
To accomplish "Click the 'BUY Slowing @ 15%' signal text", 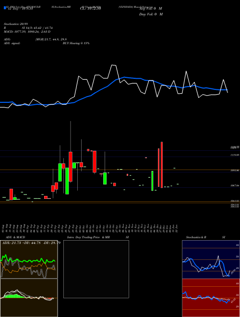I will click(x=76, y=43).
